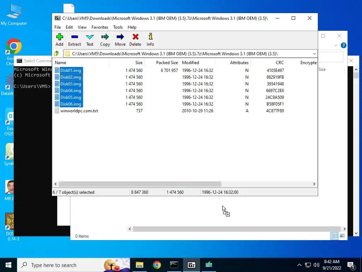Switch Explorer to large icons view
This screenshot has width=362, height=272.
tap(342, 236)
